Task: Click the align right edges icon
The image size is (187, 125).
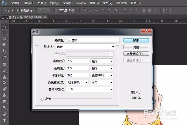Action: [115, 10]
